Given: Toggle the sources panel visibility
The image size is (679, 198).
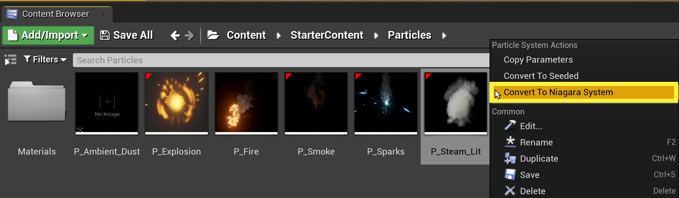Looking at the screenshot, I should (10, 59).
